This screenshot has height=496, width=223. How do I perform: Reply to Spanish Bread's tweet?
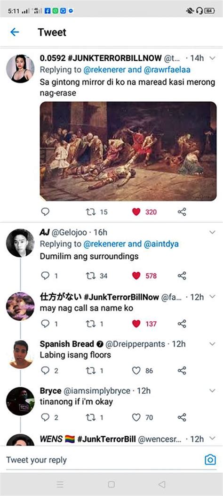(x=45, y=370)
